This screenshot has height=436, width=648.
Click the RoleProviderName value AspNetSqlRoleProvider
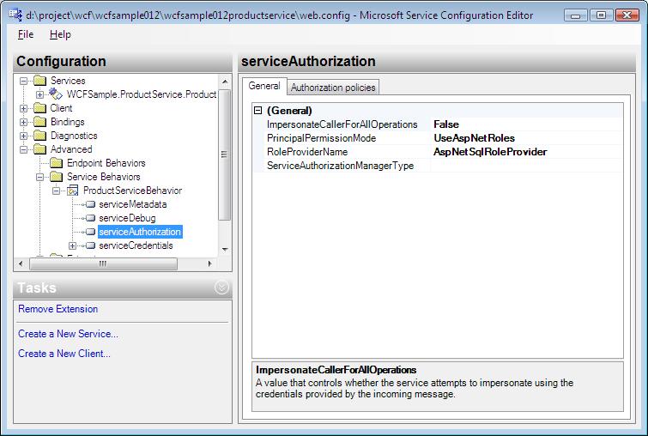coord(526,152)
